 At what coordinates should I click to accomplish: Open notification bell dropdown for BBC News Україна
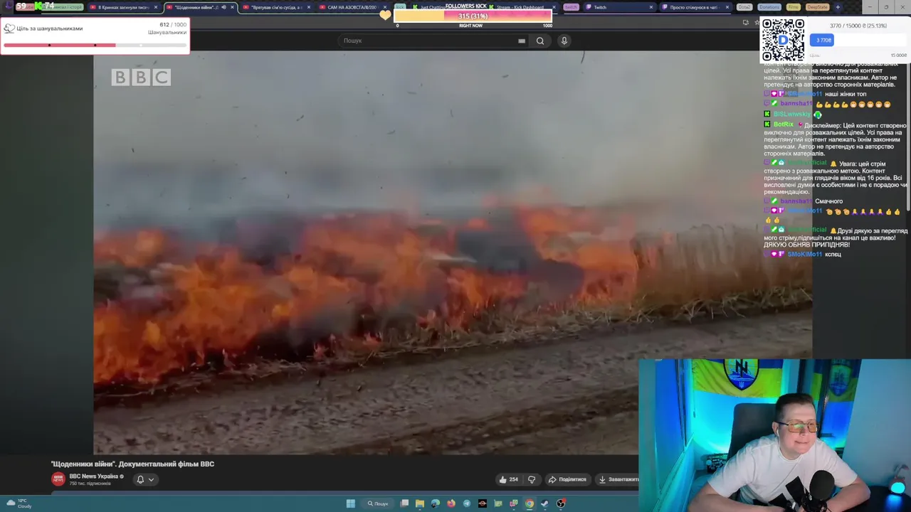pos(145,479)
